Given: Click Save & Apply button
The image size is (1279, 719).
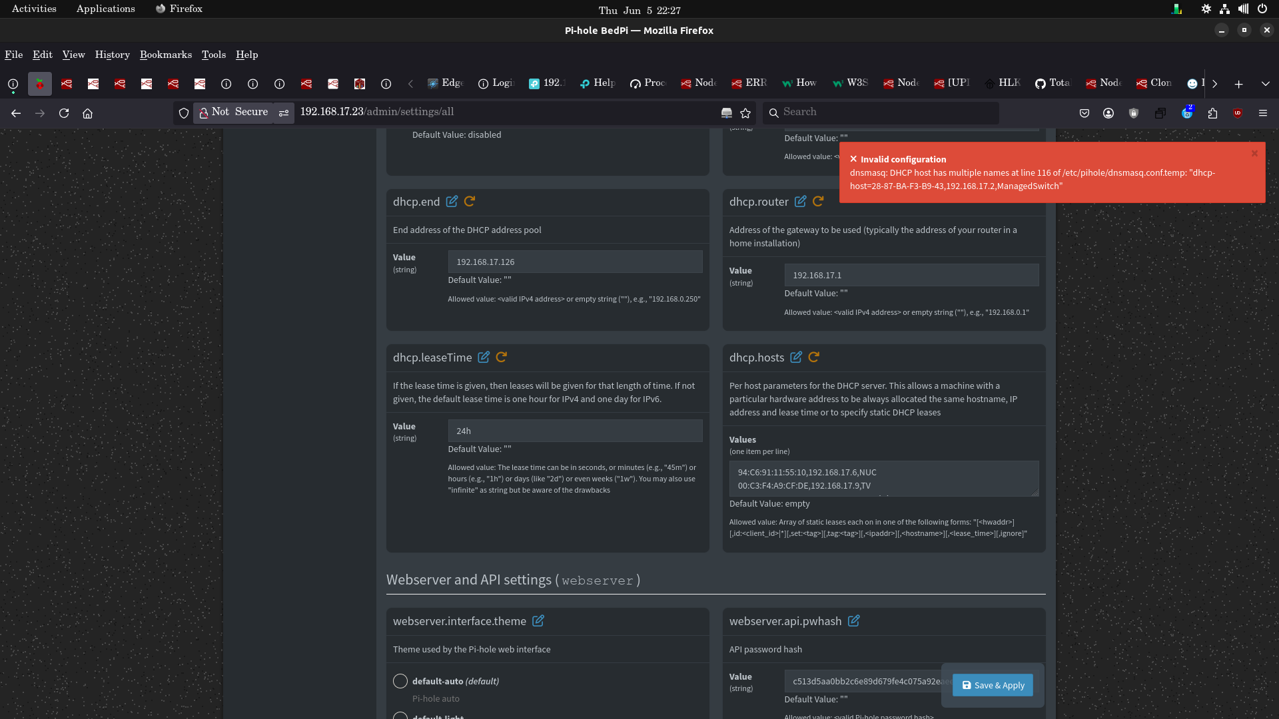Looking at the screenshot, I should [993, 685].
